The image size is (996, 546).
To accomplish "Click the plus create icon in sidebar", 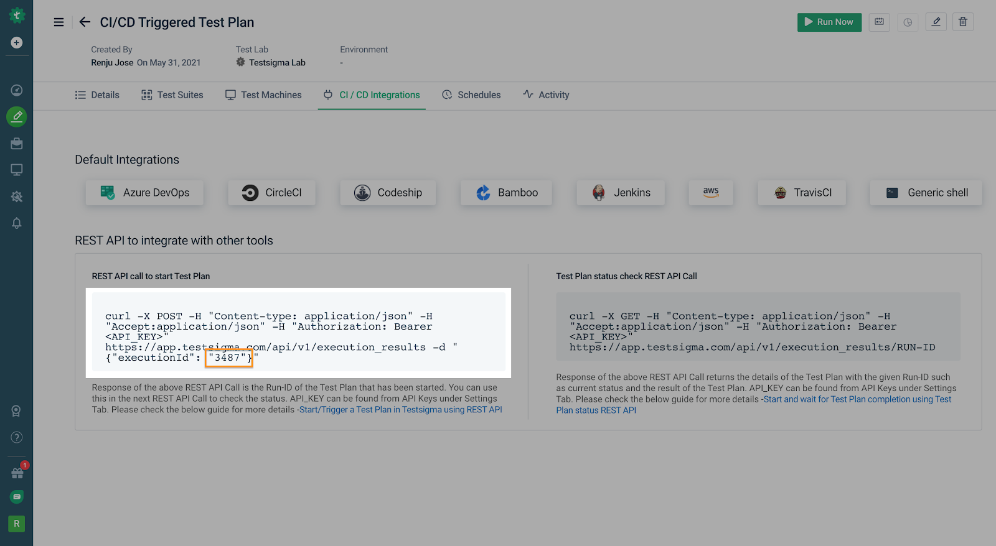I will pos(17,42).
